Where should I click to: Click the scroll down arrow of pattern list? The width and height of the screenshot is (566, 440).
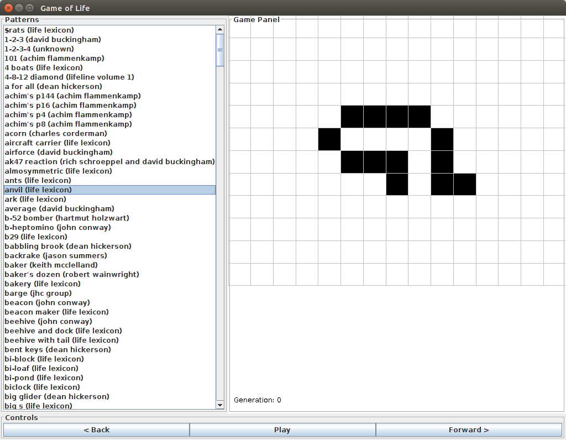coord(220,405)
